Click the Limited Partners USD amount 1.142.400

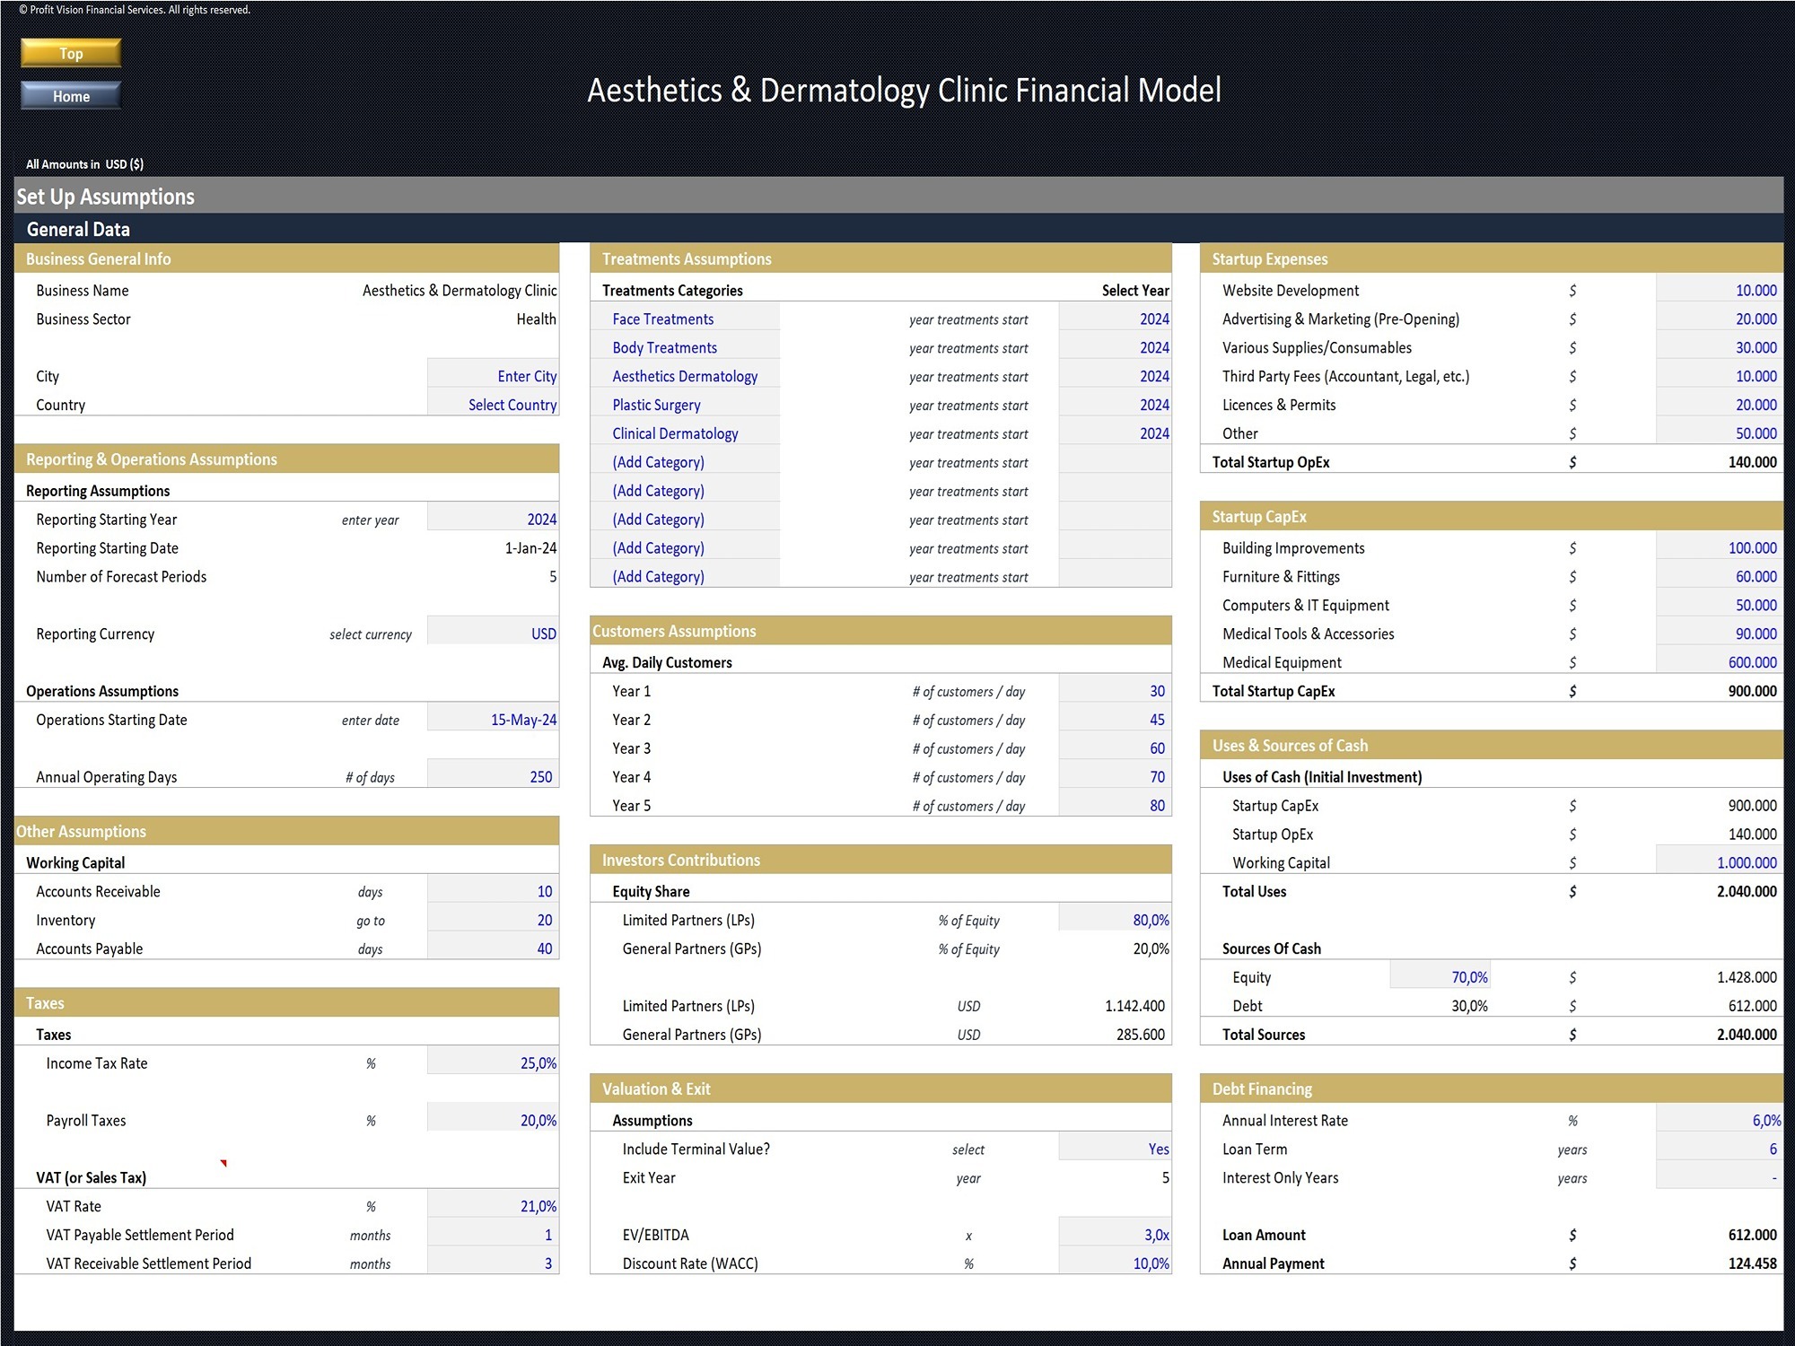click(1134, 1006)
